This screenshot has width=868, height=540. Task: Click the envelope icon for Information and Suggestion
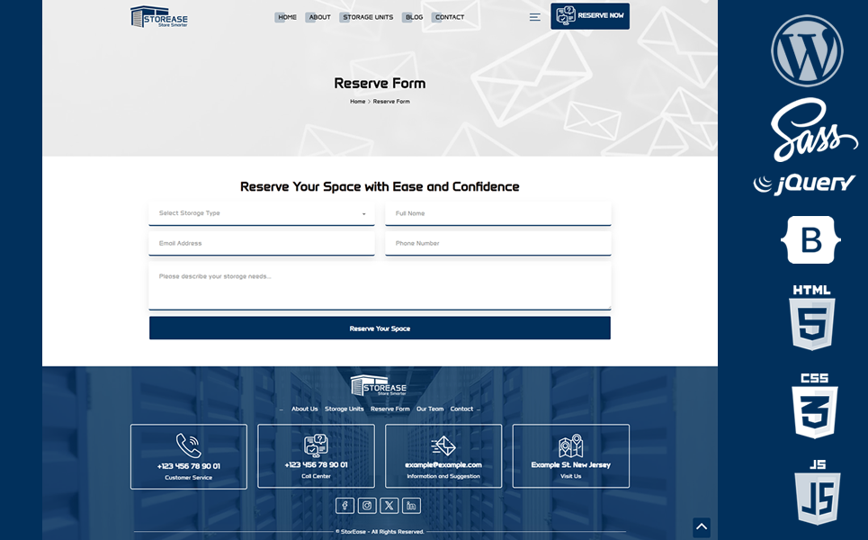(443, 445)
